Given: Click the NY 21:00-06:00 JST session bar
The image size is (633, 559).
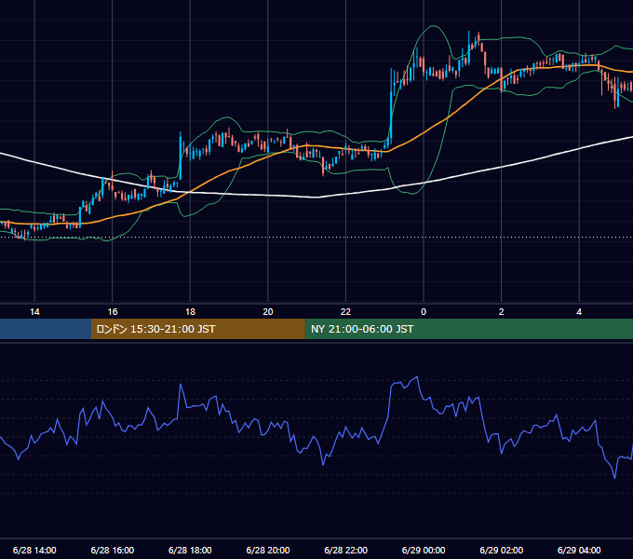Looking at the screenshot, I should click(468, 329).
